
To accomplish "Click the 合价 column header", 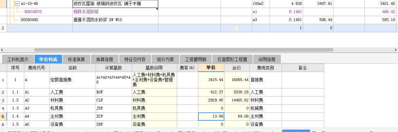I will click(237, 68).
